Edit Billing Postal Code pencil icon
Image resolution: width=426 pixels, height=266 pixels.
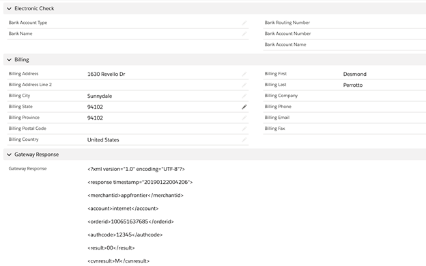click(244, 129)
